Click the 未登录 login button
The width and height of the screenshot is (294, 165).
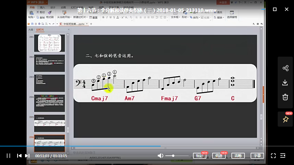coord(223,2)
